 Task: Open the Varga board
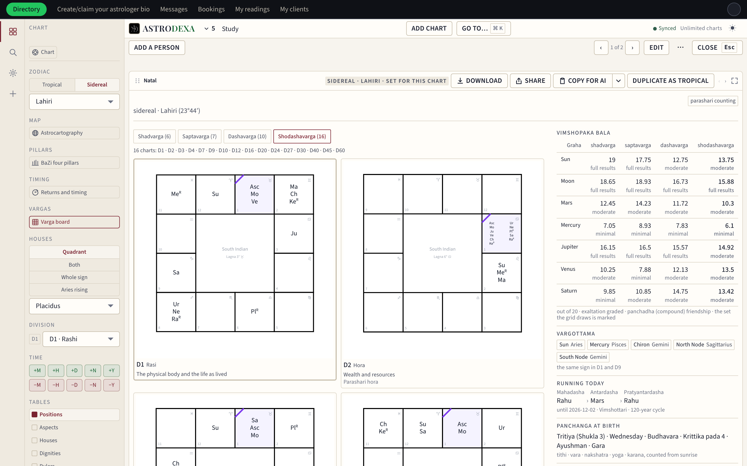click(x=74, y=222)
